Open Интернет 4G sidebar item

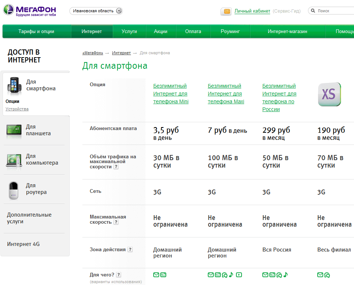[23, 244]
